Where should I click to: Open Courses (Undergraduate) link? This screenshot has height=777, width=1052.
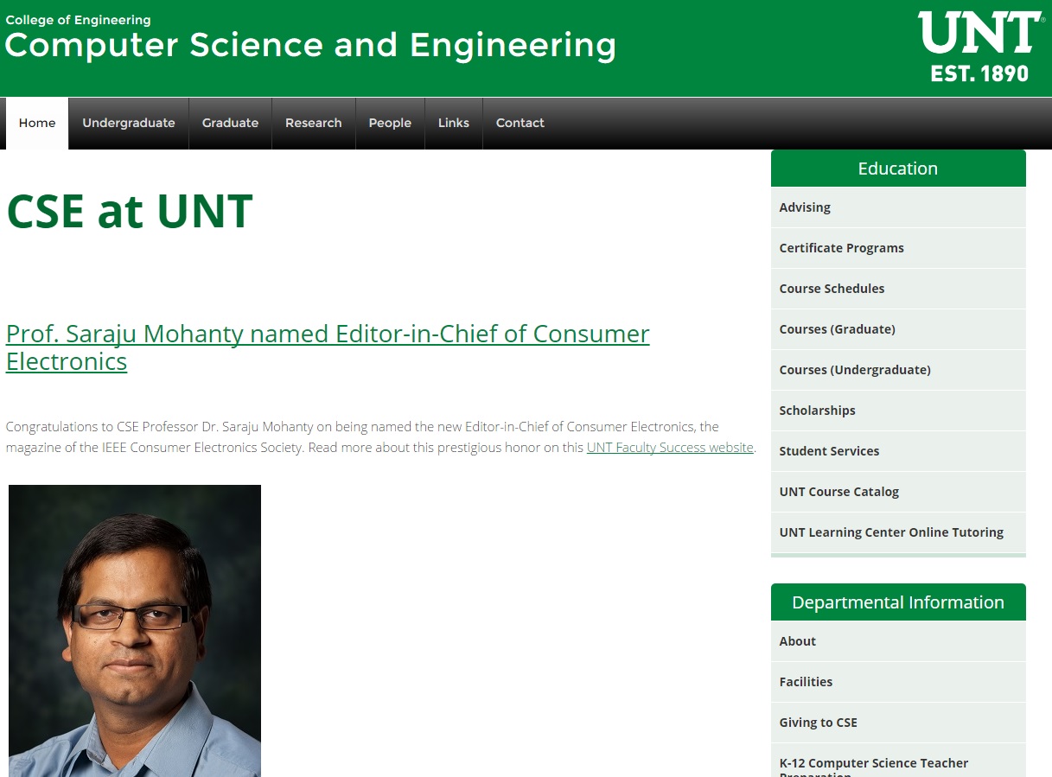click(x=898, y=370)
